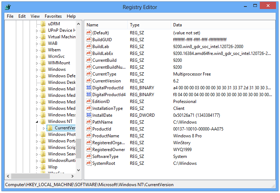This screenshot has width=280, height=193.
Task: Expand the WIMMount key
Action: coord(37,63)
